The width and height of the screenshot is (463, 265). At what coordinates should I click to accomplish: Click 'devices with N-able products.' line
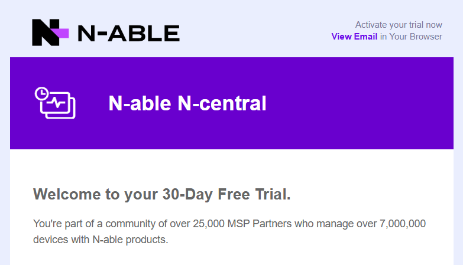pyautogui.click(x=101, y=240)
